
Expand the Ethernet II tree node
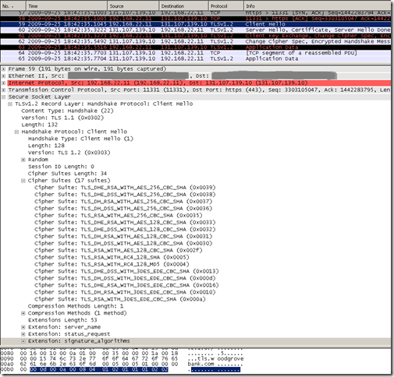[4, 76]
